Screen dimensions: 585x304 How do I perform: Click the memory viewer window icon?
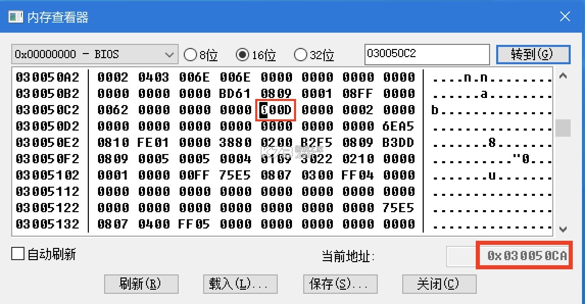[16, 16]
